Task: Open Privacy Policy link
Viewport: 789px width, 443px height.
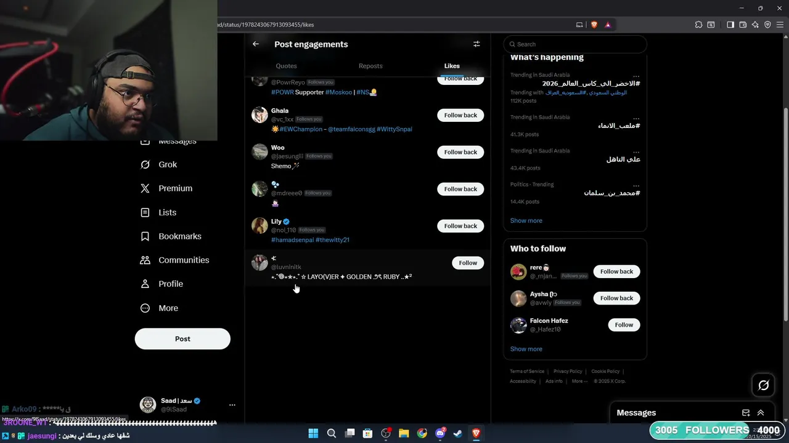Action: (568, 372)
